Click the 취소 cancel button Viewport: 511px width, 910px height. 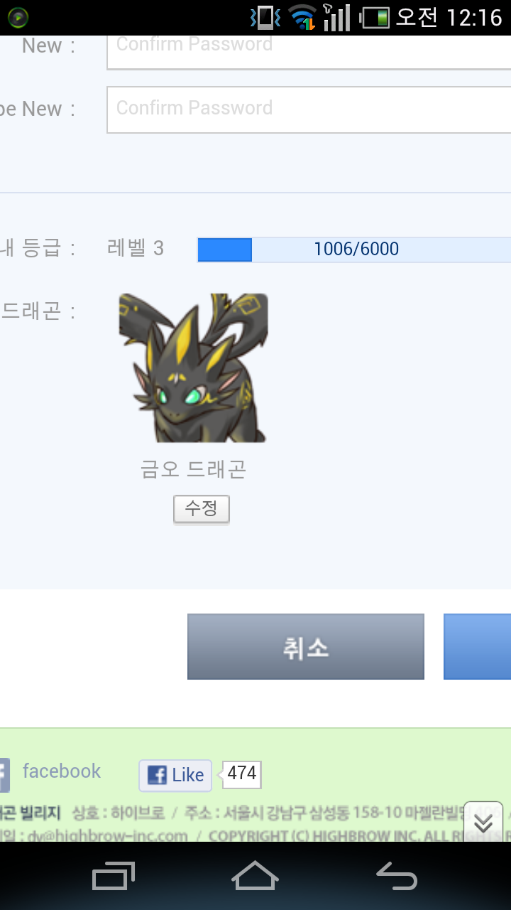coord(306,647)
